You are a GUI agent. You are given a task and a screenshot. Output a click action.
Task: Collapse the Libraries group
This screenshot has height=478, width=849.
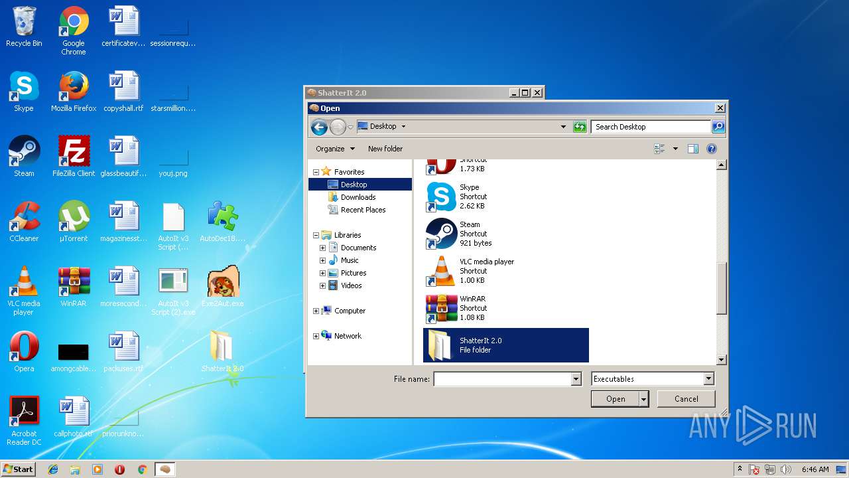[316, 235]
